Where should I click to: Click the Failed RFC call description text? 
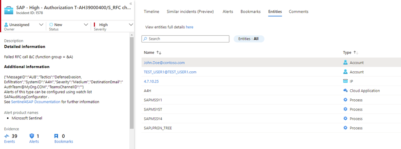tap(39, 57)
